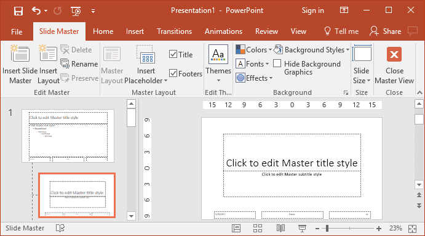This screenshot has width=425, height=236.
Task: Fit slide to current window icon
Action: (x=413, y=229)
